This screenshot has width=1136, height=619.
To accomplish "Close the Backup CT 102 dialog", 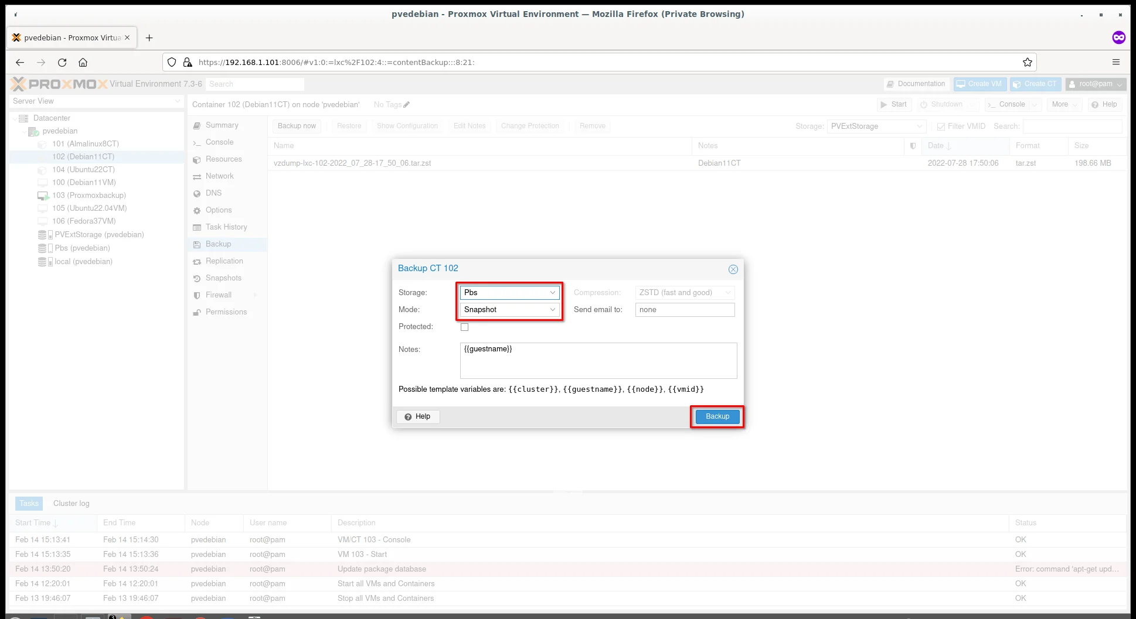I will point(733,269).
